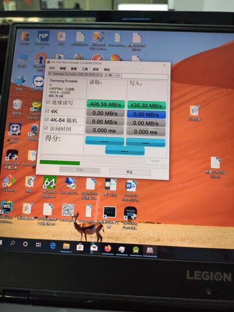
Task: Click the blue 4K write 0.00 MB/s cell
Action: 146,114
